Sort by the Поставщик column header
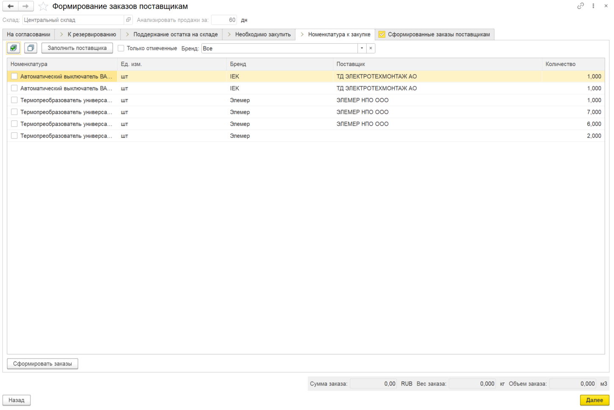 pos(437,64)
